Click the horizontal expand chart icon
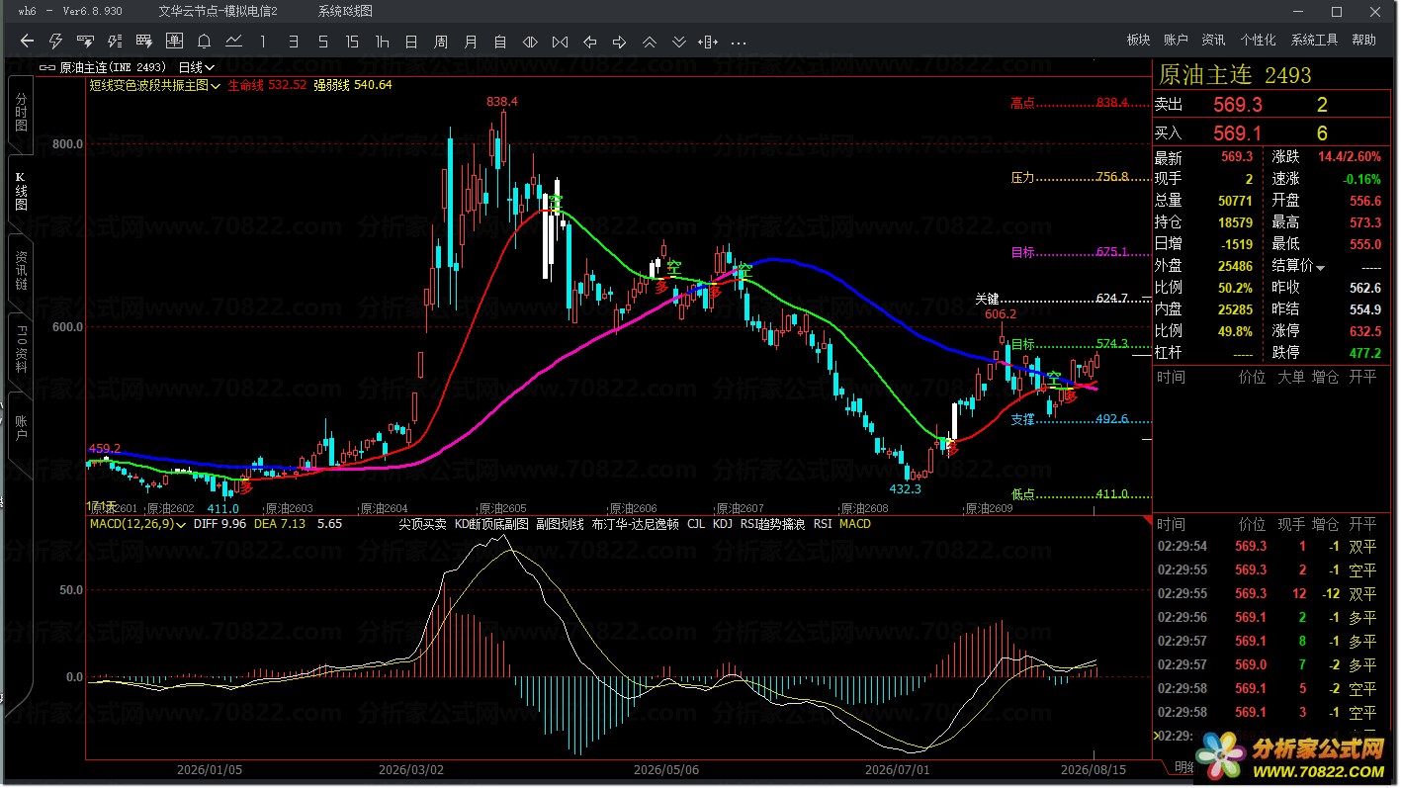 (530, 42)
